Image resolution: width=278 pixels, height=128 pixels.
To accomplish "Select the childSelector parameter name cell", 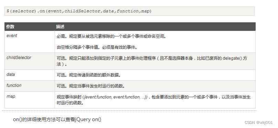I will click(x=30, y=61).
